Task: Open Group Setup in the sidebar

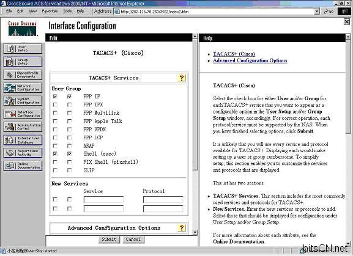Action: [x=23, y=62]
